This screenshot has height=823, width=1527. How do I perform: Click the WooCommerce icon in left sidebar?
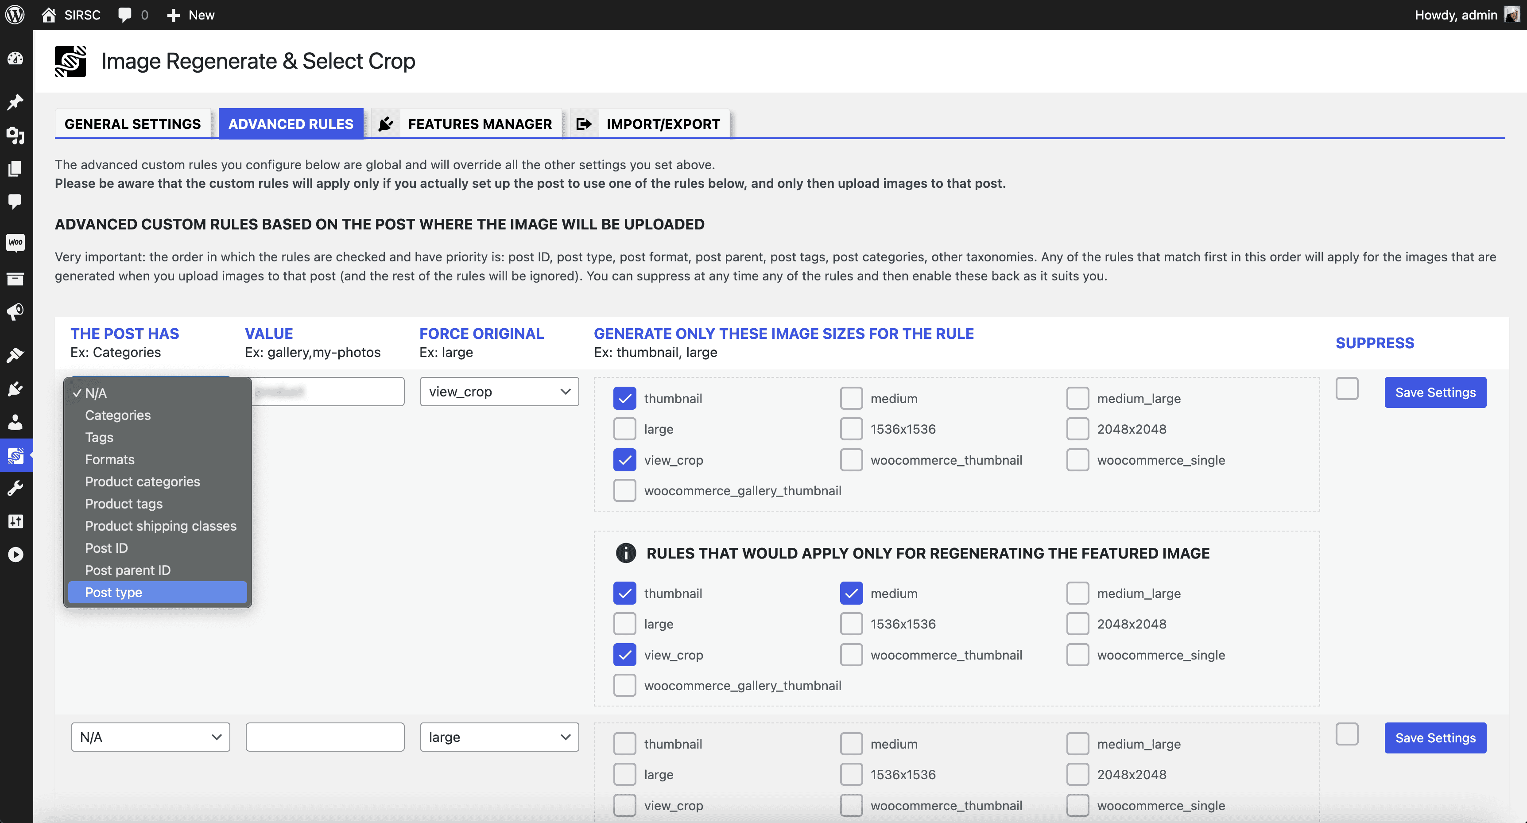pos(17,242)
